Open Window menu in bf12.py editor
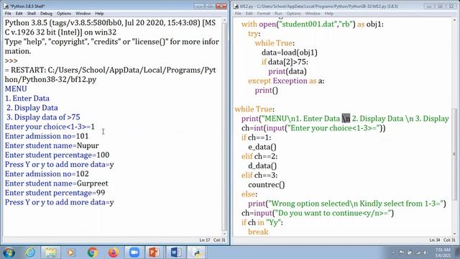This screenshot has width=460, height=259. pos(313,14)
